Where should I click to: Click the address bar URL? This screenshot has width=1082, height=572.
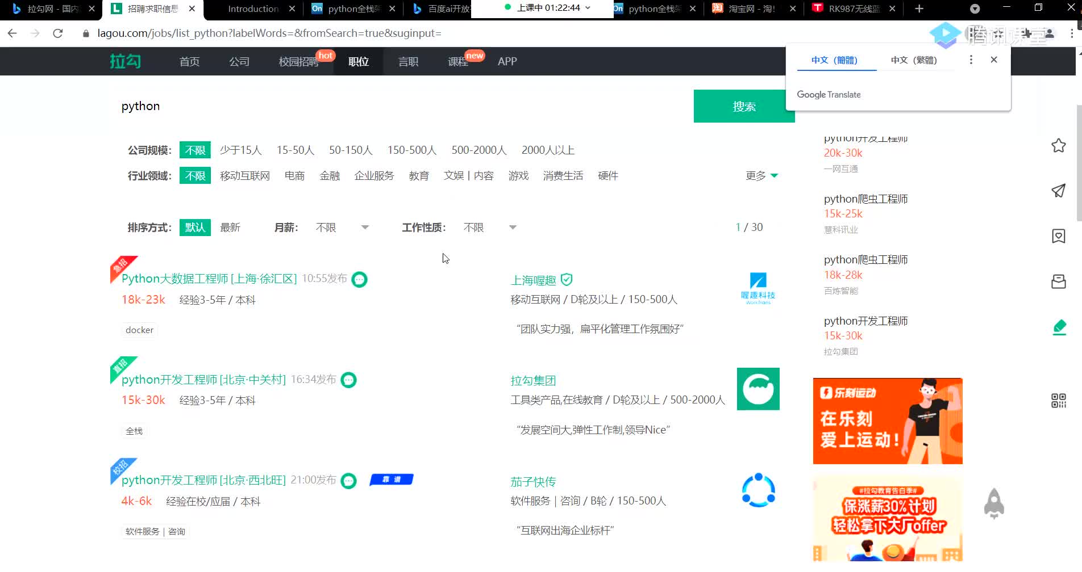coord(269,33)
